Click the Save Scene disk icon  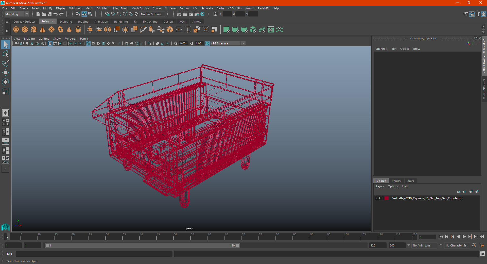(x=50, y=14)
